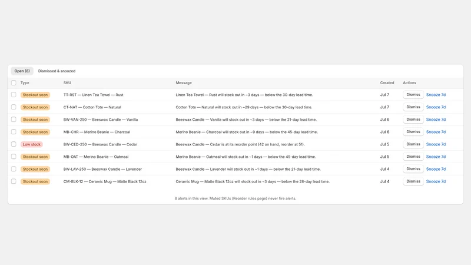Screen dimensions: 471x265
Task: Click the Jul 5 date on Cedar candle row
Action: 384,144
